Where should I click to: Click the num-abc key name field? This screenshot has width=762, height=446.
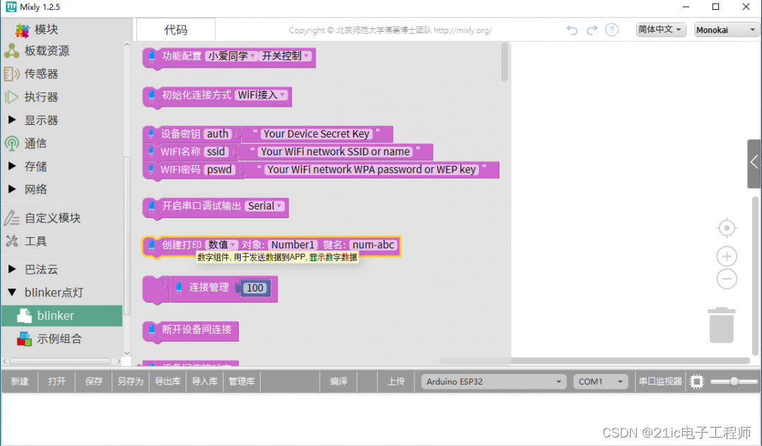[373, 245]
